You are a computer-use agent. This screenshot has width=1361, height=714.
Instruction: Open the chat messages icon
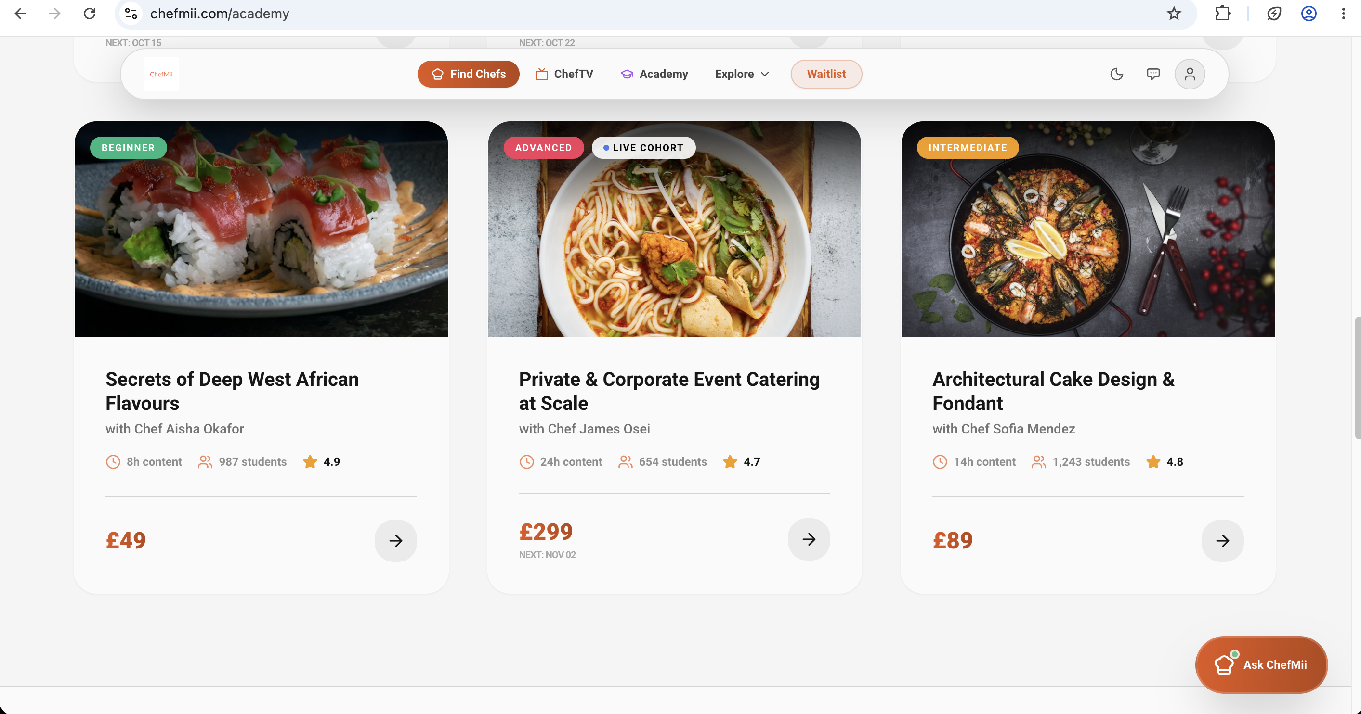[1153, 74]
